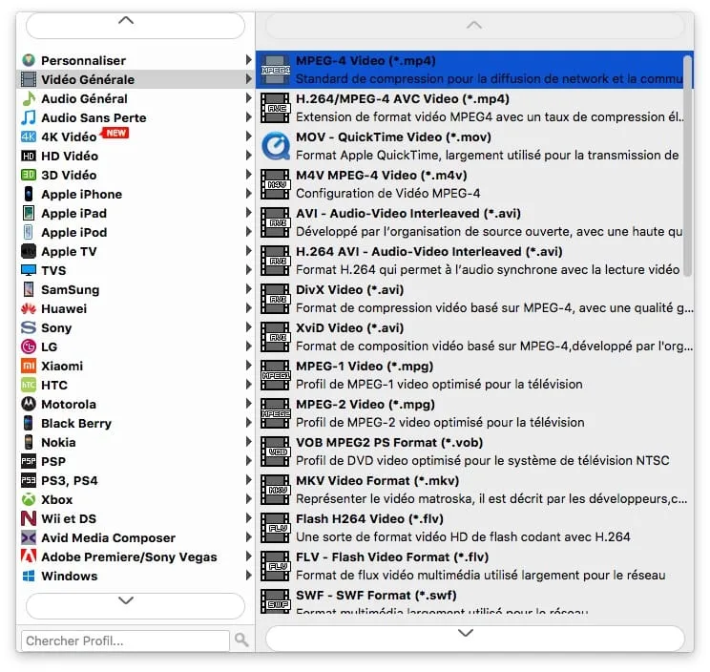The image size is (710, 672).
Task: Click the Sony S logo icon
Action: [29, 327]
